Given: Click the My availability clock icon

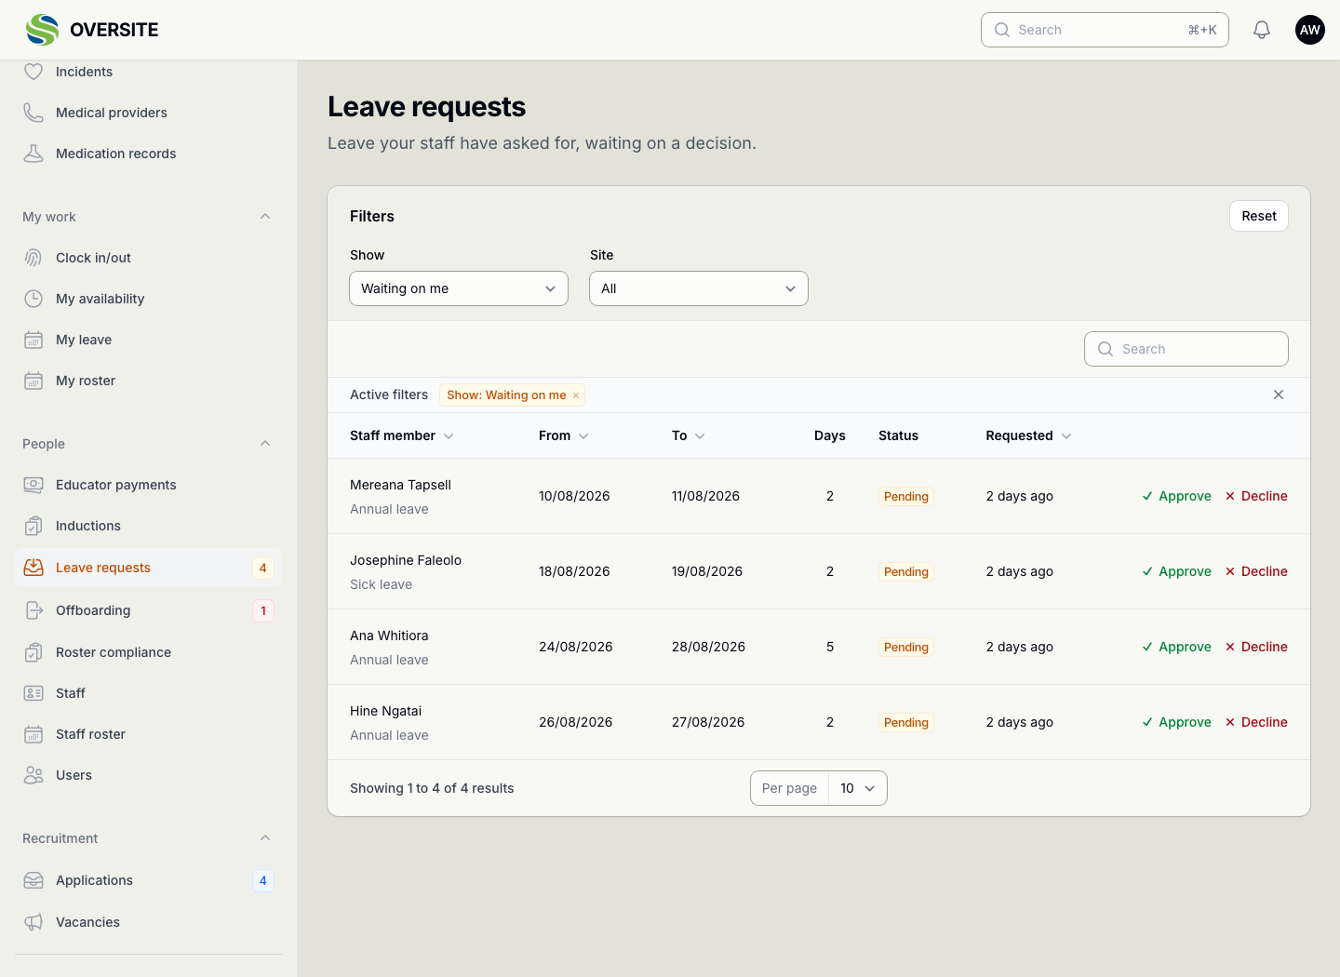Looking at the screenshot, I should click(33, 299).
